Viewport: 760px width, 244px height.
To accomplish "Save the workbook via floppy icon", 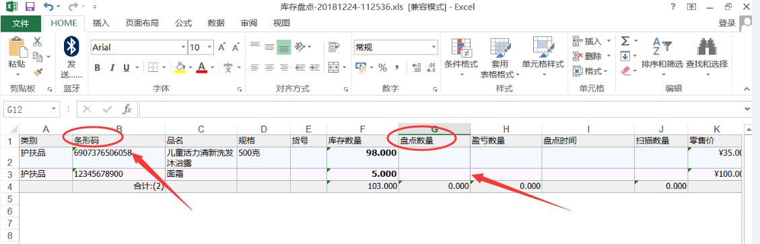I will (x=30, y=7).
